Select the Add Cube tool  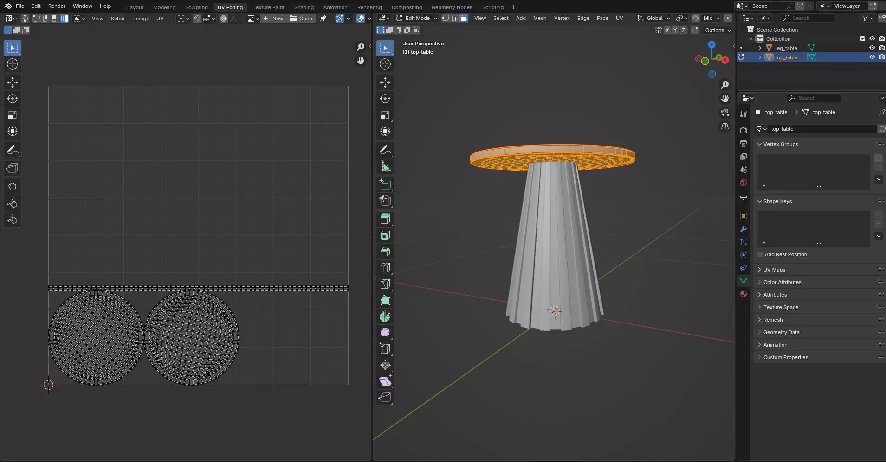coord(385,184)
